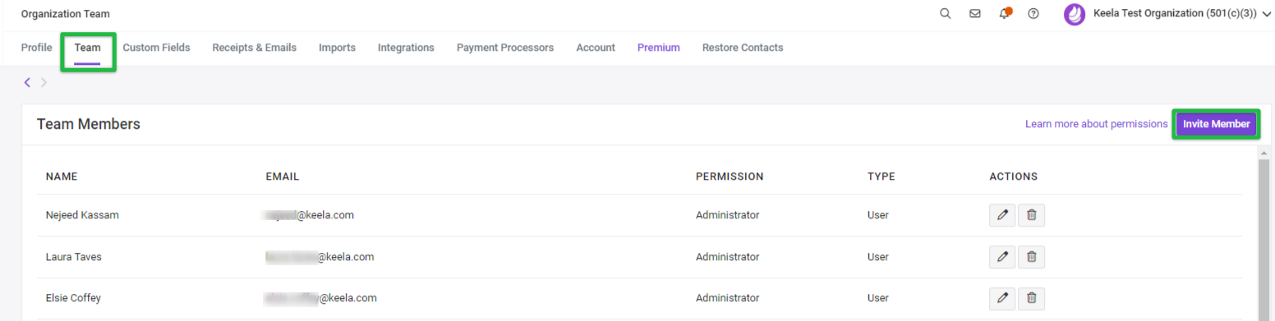Viewport: 1275px width, 321px height.
Task: Select the Team tab
Action: coord(87,48)
